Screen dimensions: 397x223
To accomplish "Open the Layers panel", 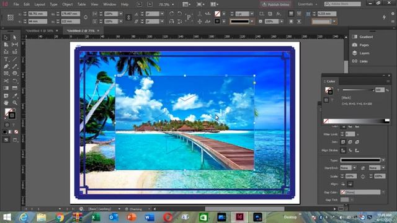I will [361, 53].
